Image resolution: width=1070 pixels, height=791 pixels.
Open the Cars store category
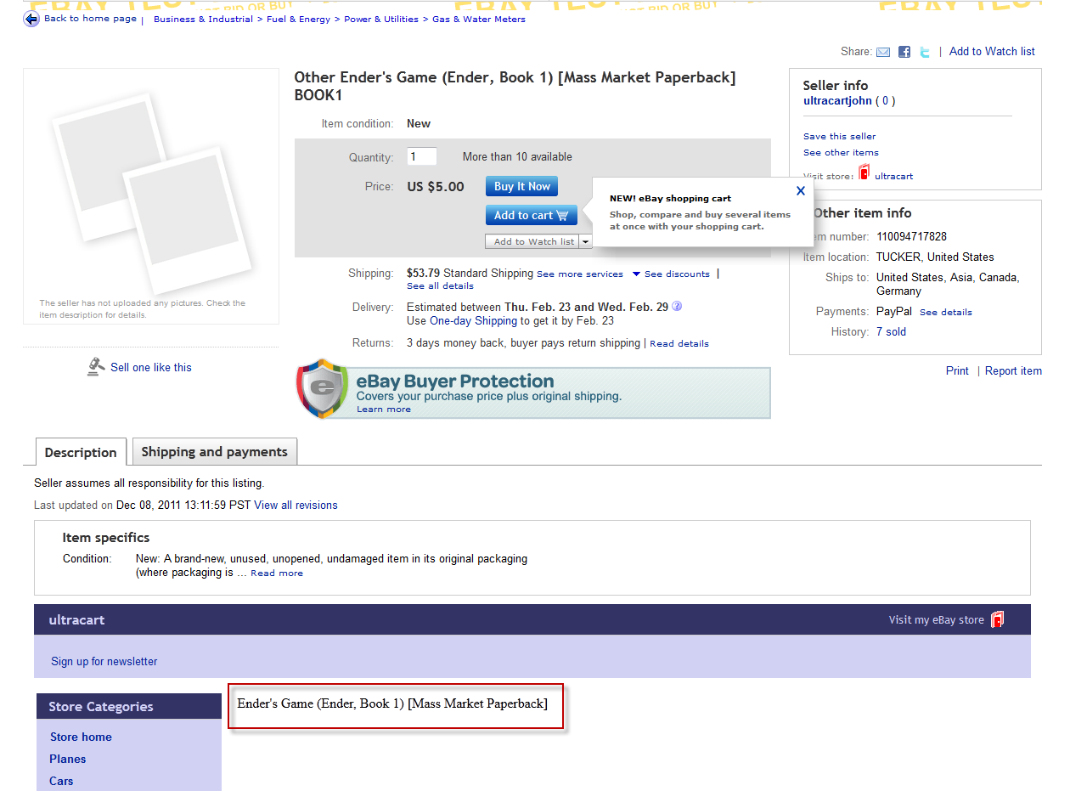pos(61,782)
